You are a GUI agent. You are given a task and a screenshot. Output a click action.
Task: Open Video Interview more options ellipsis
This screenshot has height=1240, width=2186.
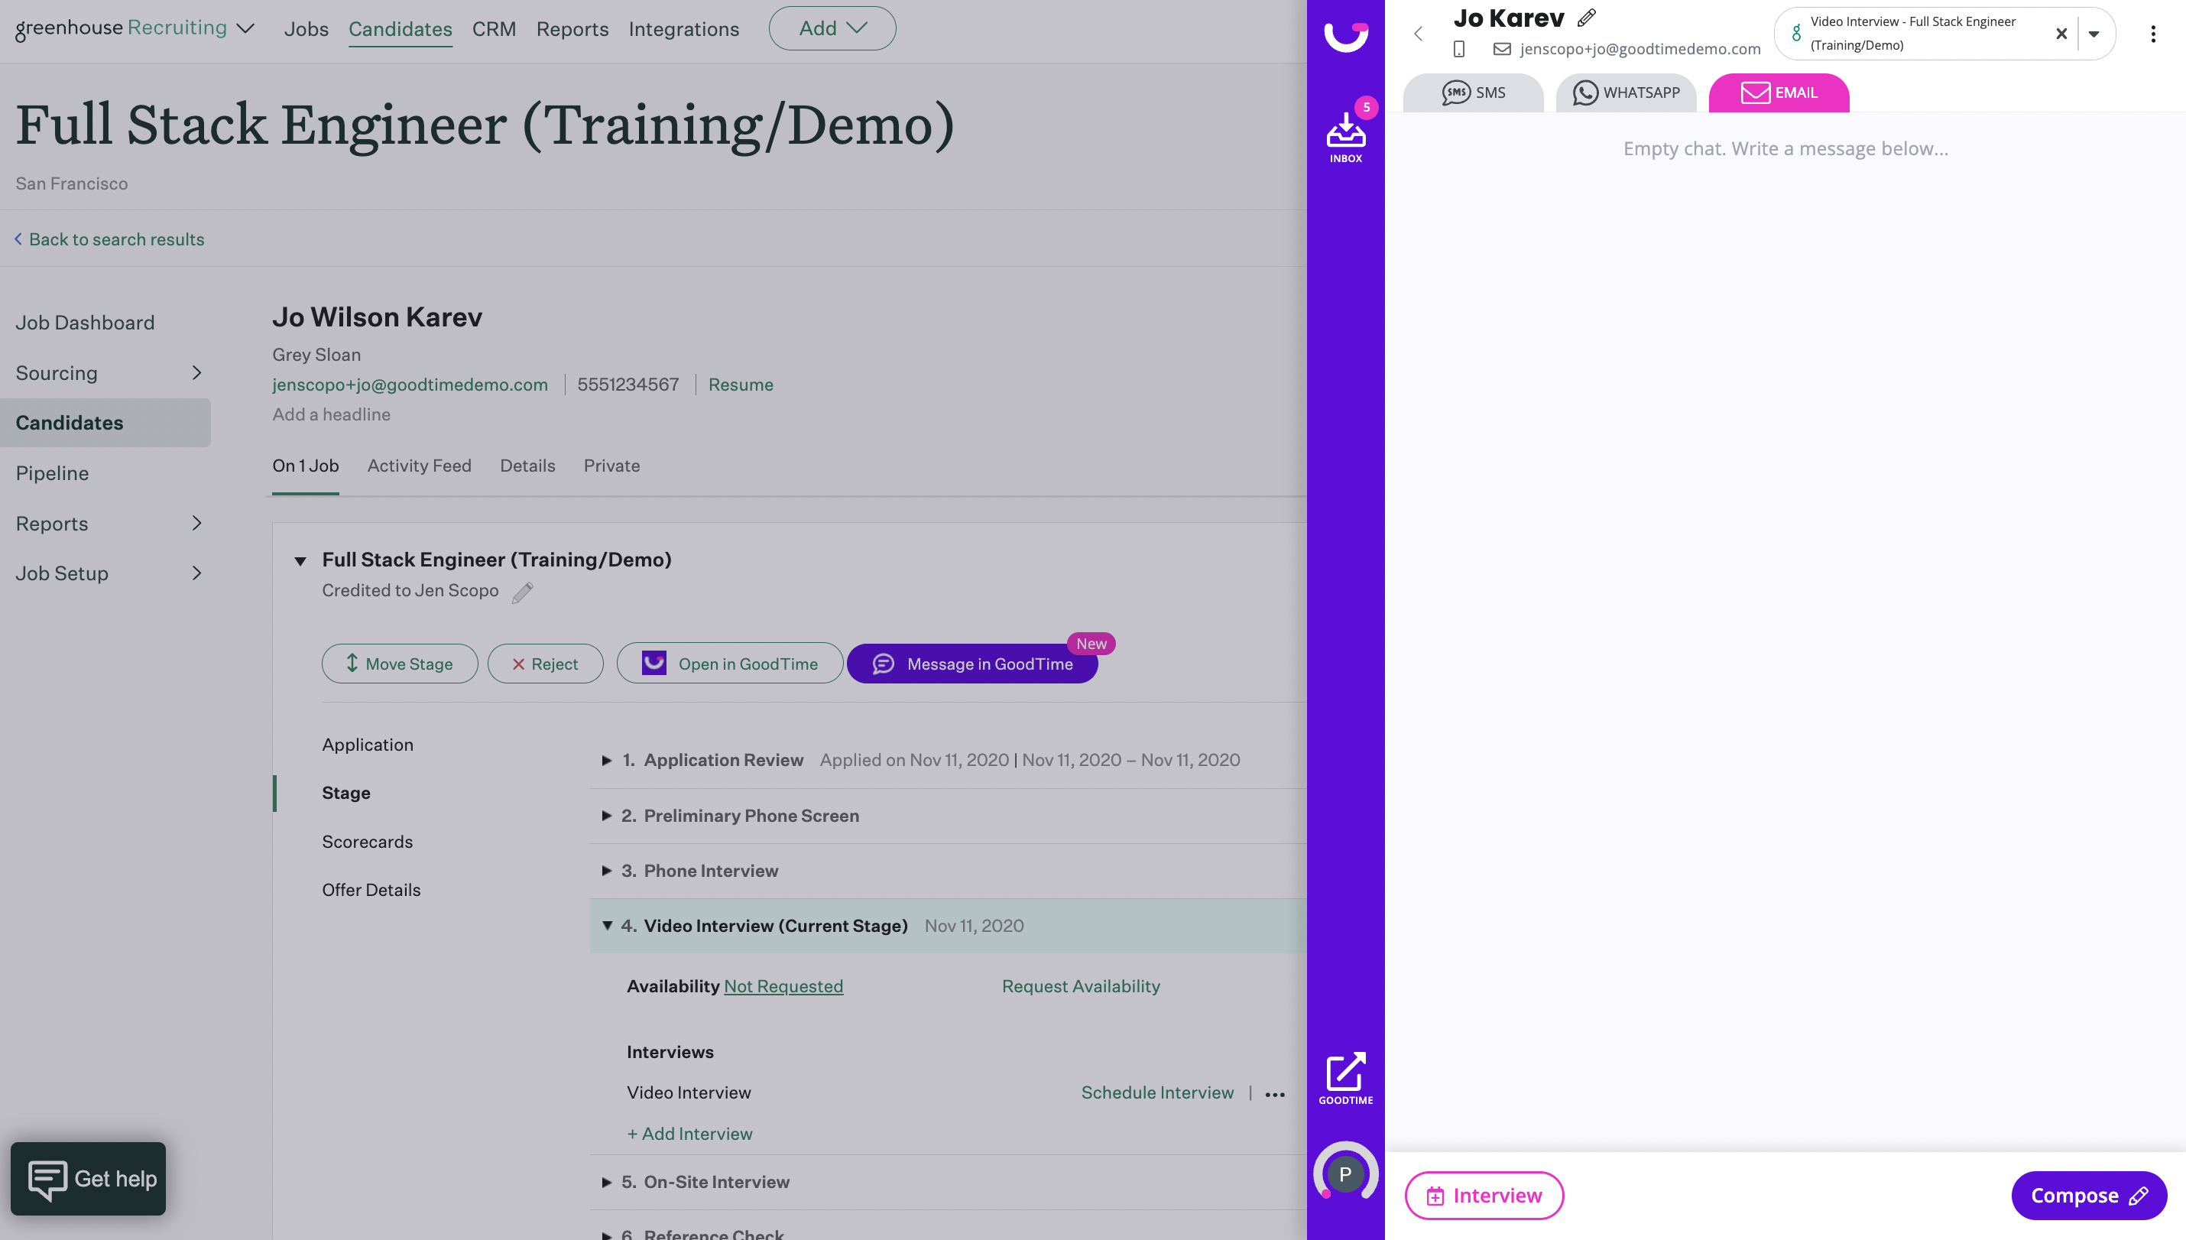coord(1274,1095)
